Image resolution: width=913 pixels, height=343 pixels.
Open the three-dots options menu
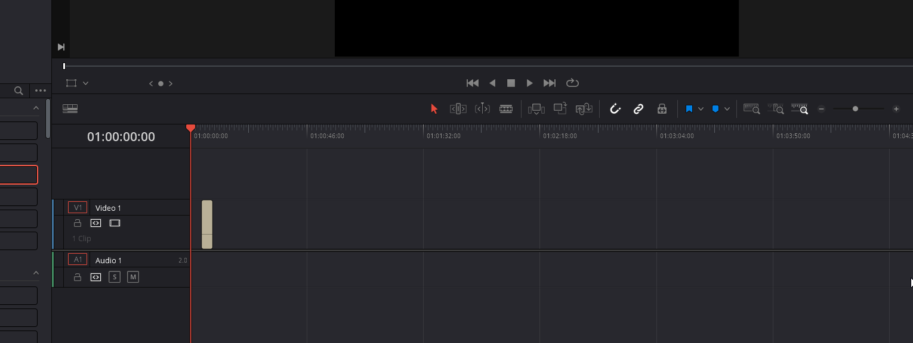click(x=41, y=91)
